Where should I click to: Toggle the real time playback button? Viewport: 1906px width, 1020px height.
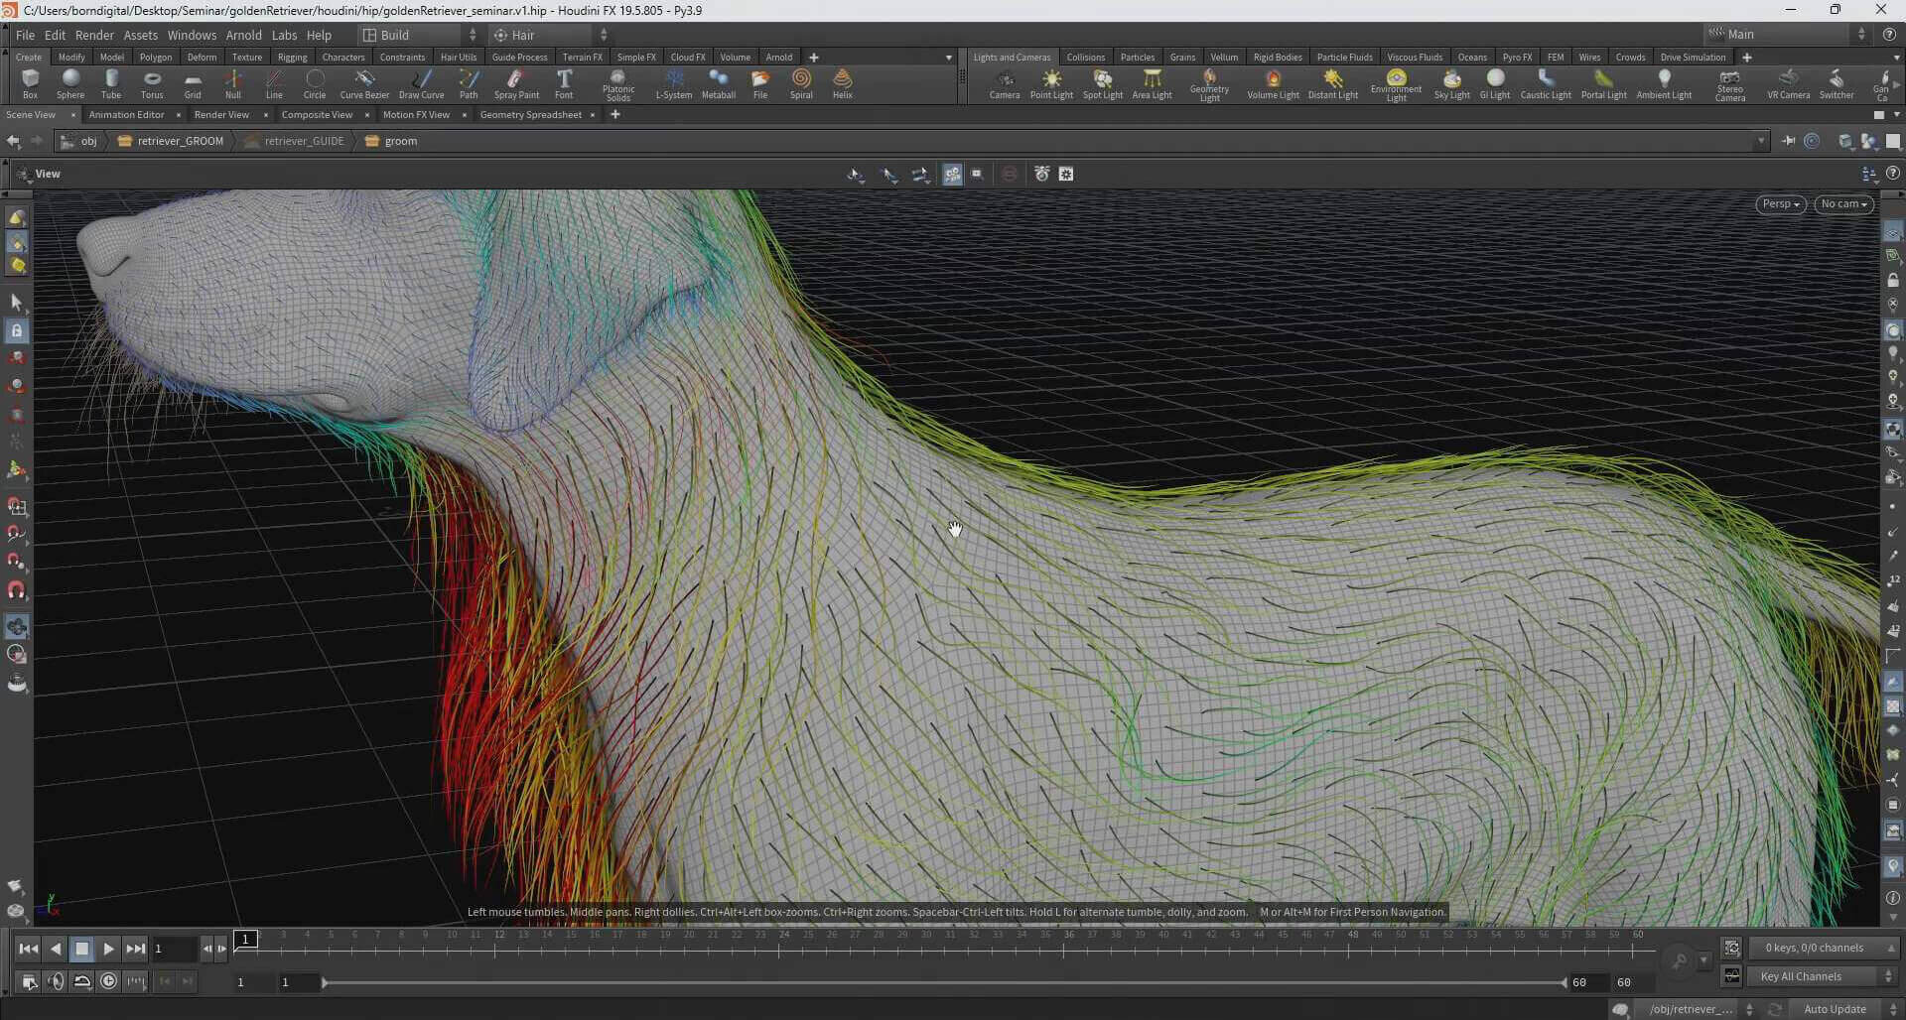click(x=108, y=981)
